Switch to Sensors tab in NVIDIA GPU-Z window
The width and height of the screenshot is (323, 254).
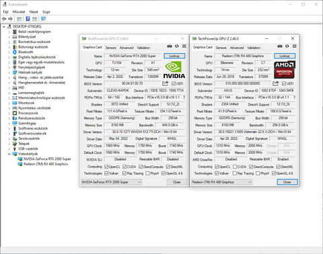coord(111,48)
